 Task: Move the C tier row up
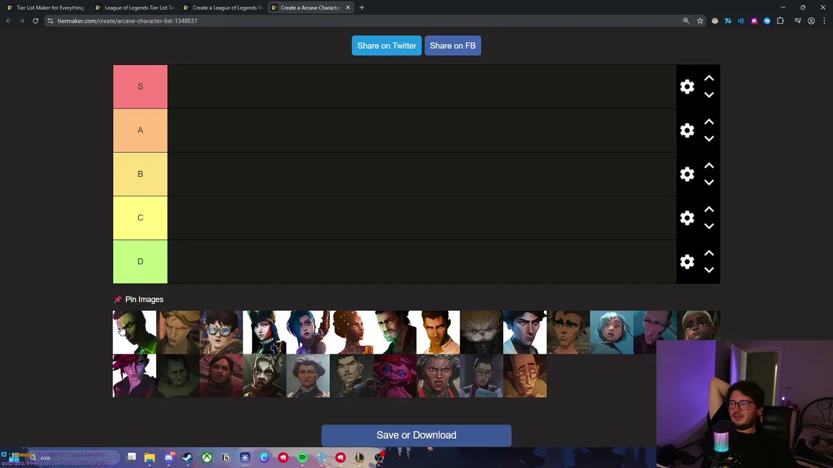click(x=709, y=209)
